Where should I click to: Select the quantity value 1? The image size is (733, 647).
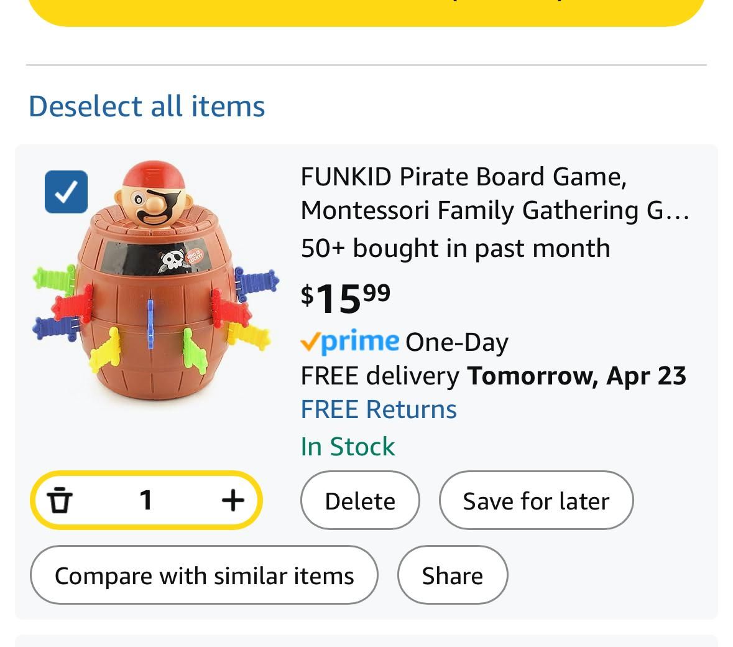pyautogui.click(x=146, y=500)
